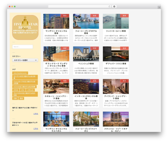Open the フォーシーズンズ ホテル 香港 pool photo

[86, 21]
